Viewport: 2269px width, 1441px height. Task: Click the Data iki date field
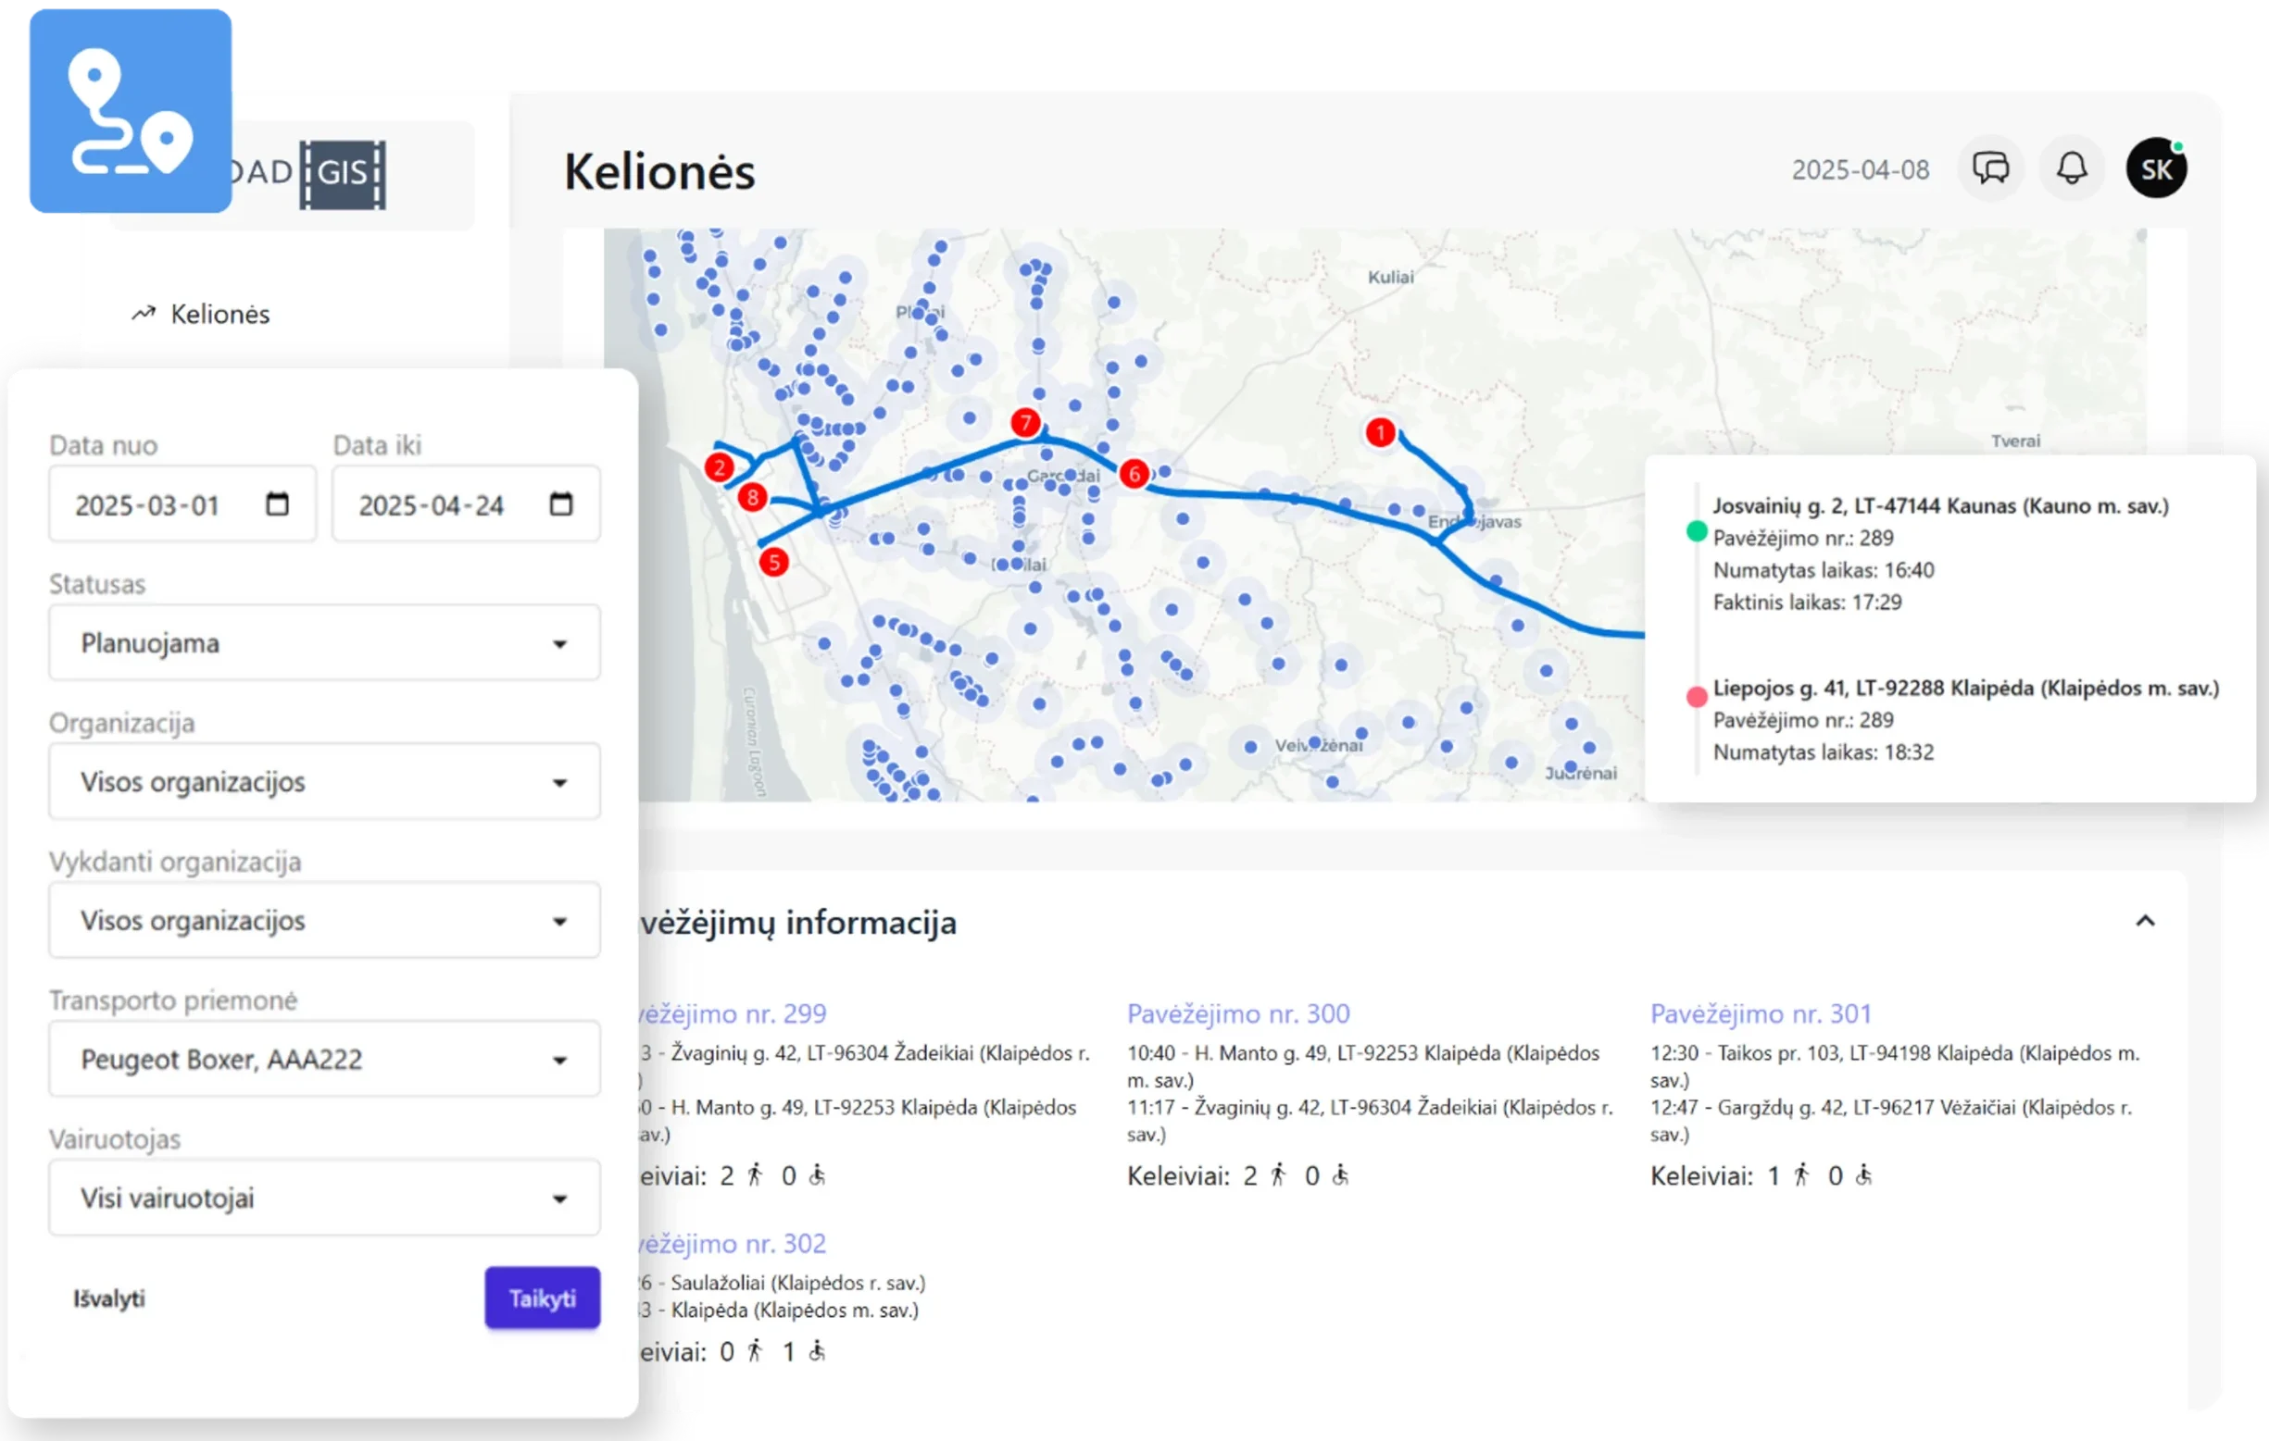tap(467, 504)
